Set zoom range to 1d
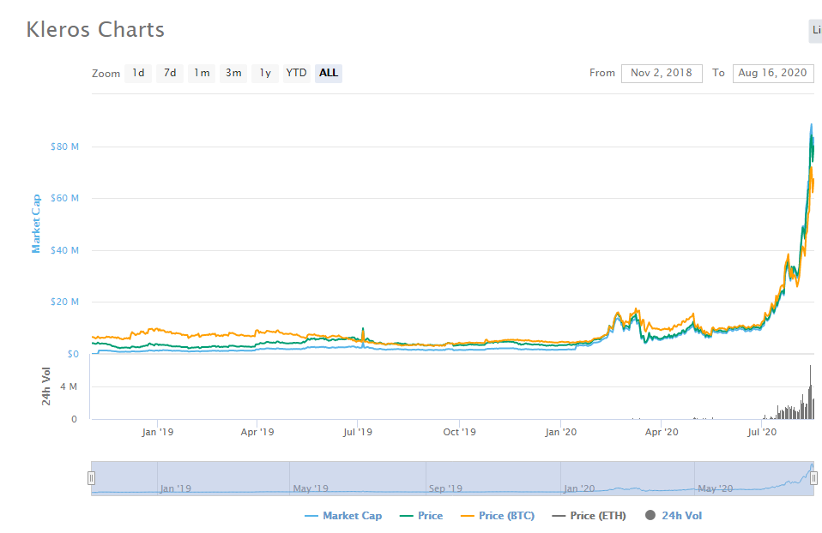This screenshot has width=822, height=533. (138, 74)
